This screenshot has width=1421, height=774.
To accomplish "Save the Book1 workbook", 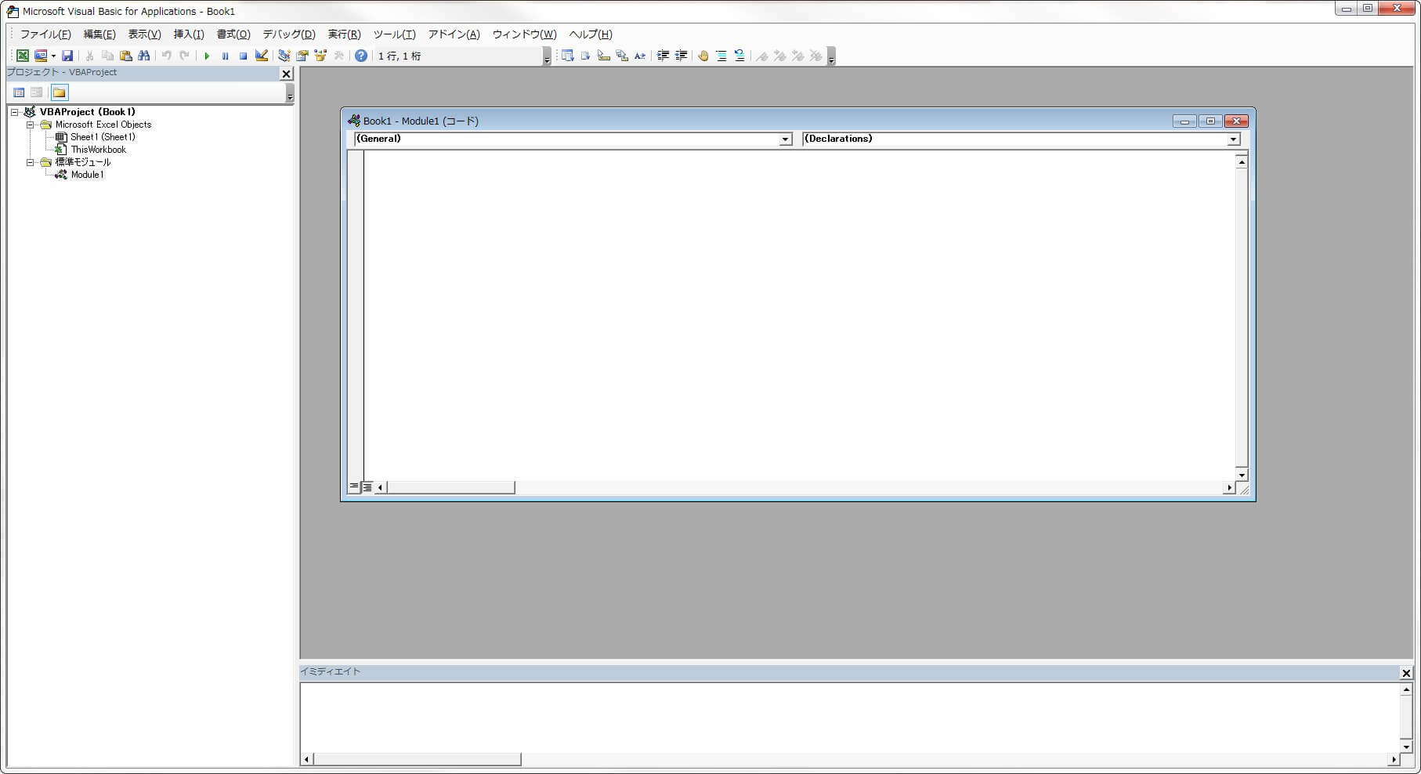I will click(67, 56).
